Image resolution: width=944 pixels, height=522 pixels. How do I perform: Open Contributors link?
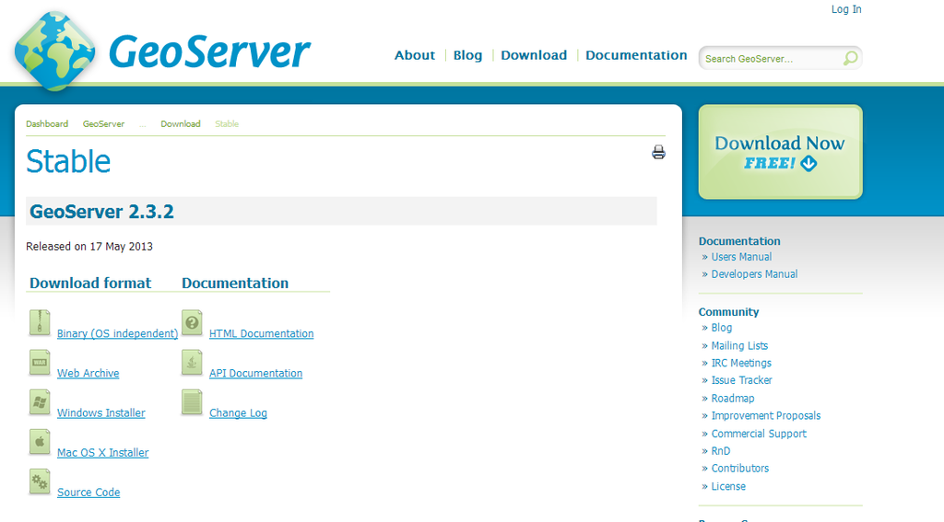point(740,468)
